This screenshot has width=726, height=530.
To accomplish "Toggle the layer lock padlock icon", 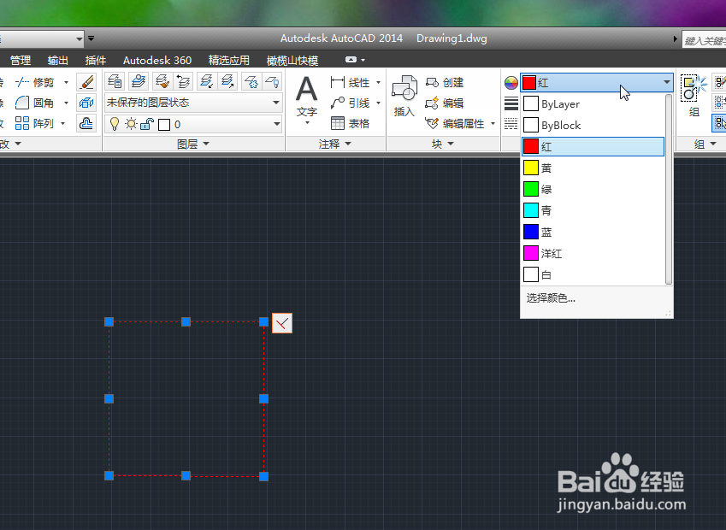I will click(147, 124).
